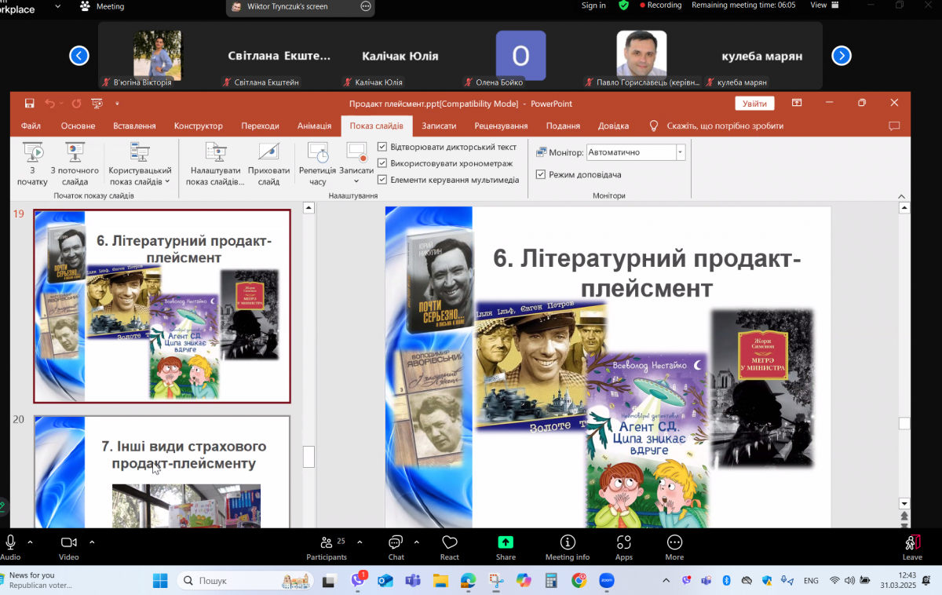This screenshot has height=595, width=942.
Task: Switch to Рецензування ribbon tab
Action: tap(501, 126)
